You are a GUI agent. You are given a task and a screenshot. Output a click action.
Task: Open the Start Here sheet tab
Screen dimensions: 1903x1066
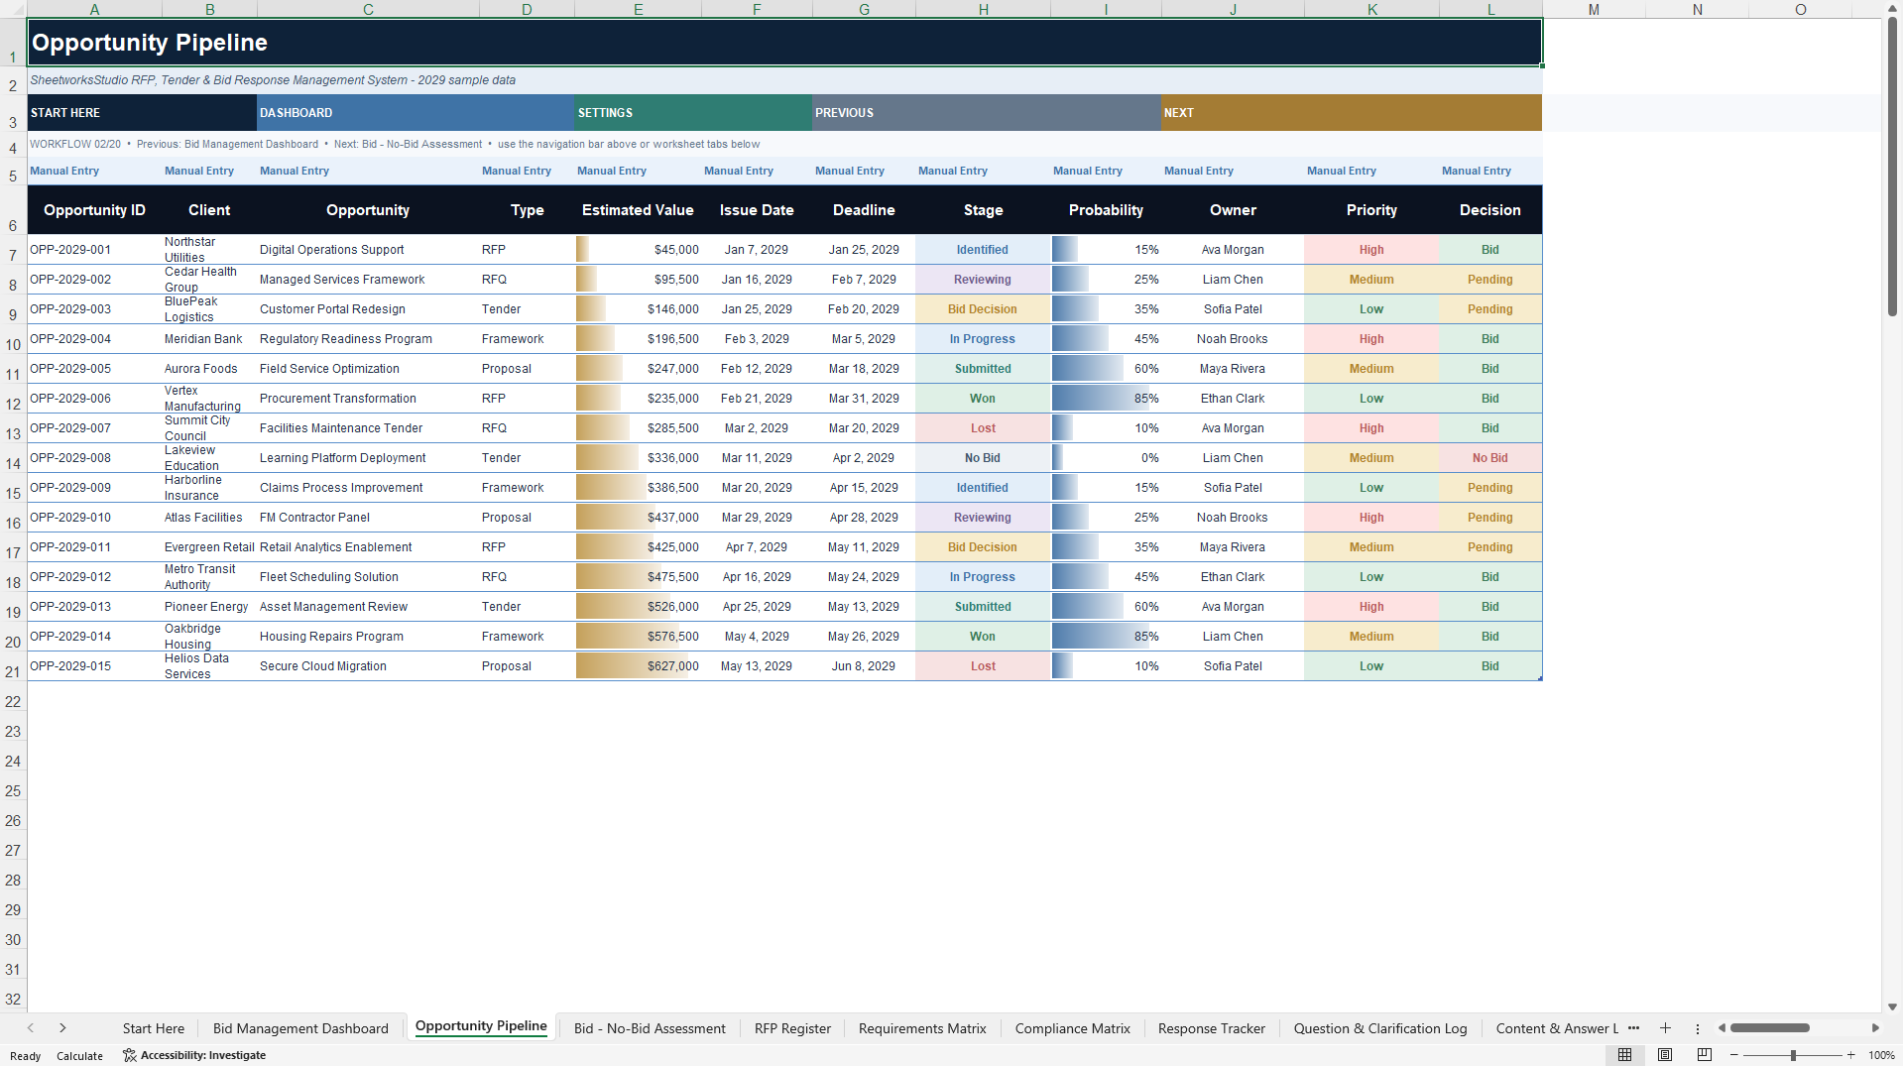coord(154,1028)
